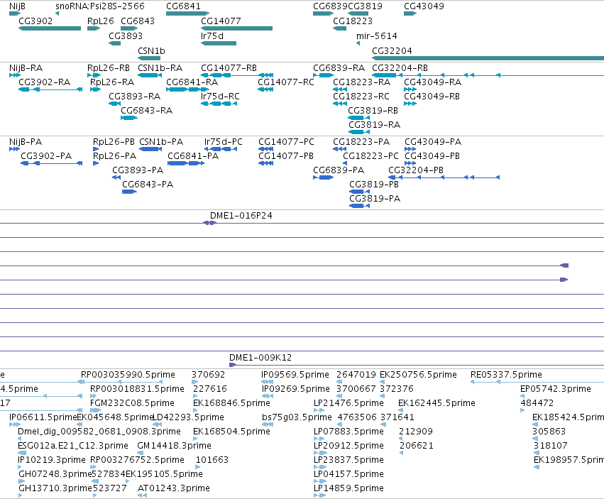The height and width of the screenshot is (499, 604).
Task: Select transcript RpL26-RB
Action: tap(94, 75)
